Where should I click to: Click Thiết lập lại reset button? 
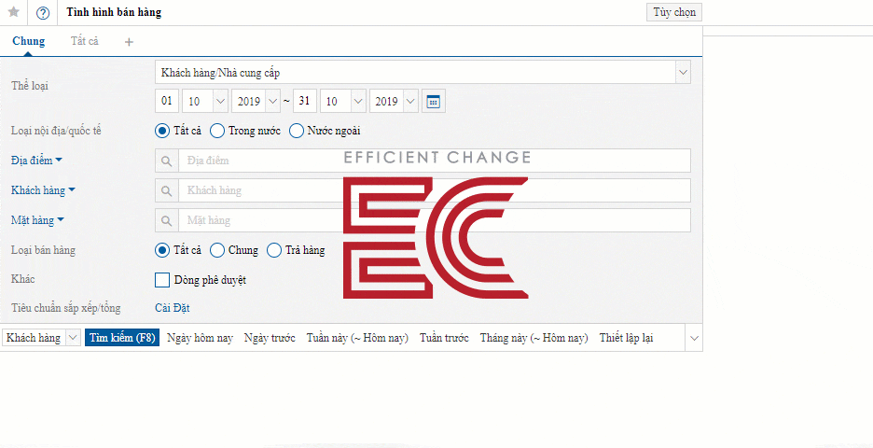tap(627, 338)
